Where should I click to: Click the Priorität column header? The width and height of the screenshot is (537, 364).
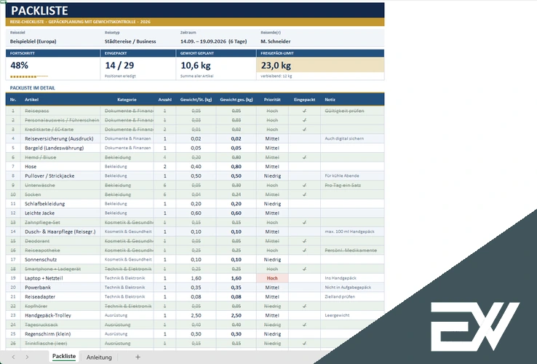(x=272, y=100)
